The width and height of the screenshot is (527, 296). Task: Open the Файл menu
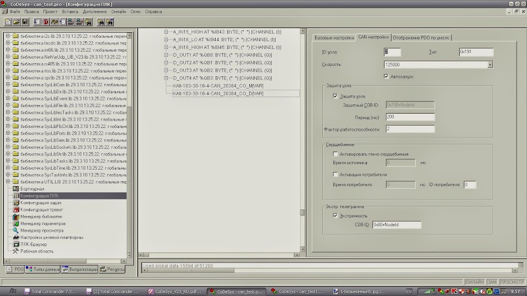coord(15,12)
